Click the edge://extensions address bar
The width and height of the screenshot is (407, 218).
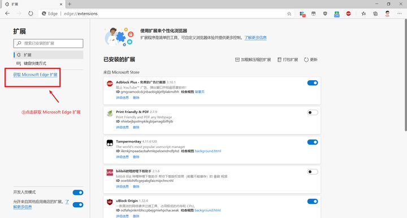pos(80,14)
